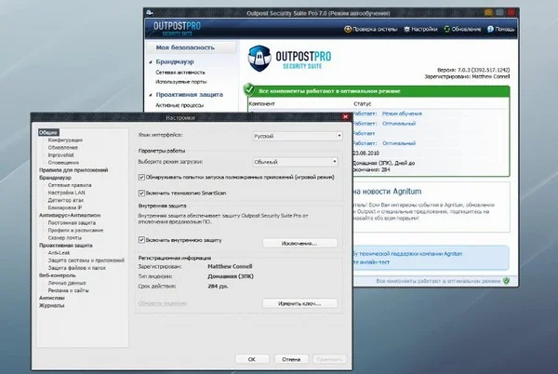Open the Помощь help icon
Image resolution: width=558 pixels, height=374 pixels.
[490, 29]
